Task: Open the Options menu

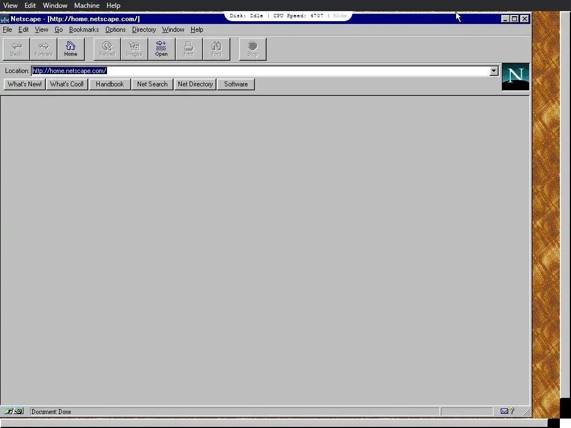Action: pyautogui.click(x=115, y=30)
